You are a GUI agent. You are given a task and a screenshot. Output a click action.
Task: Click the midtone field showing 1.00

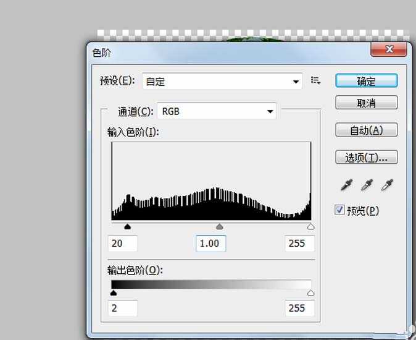[x=210, y=243]
